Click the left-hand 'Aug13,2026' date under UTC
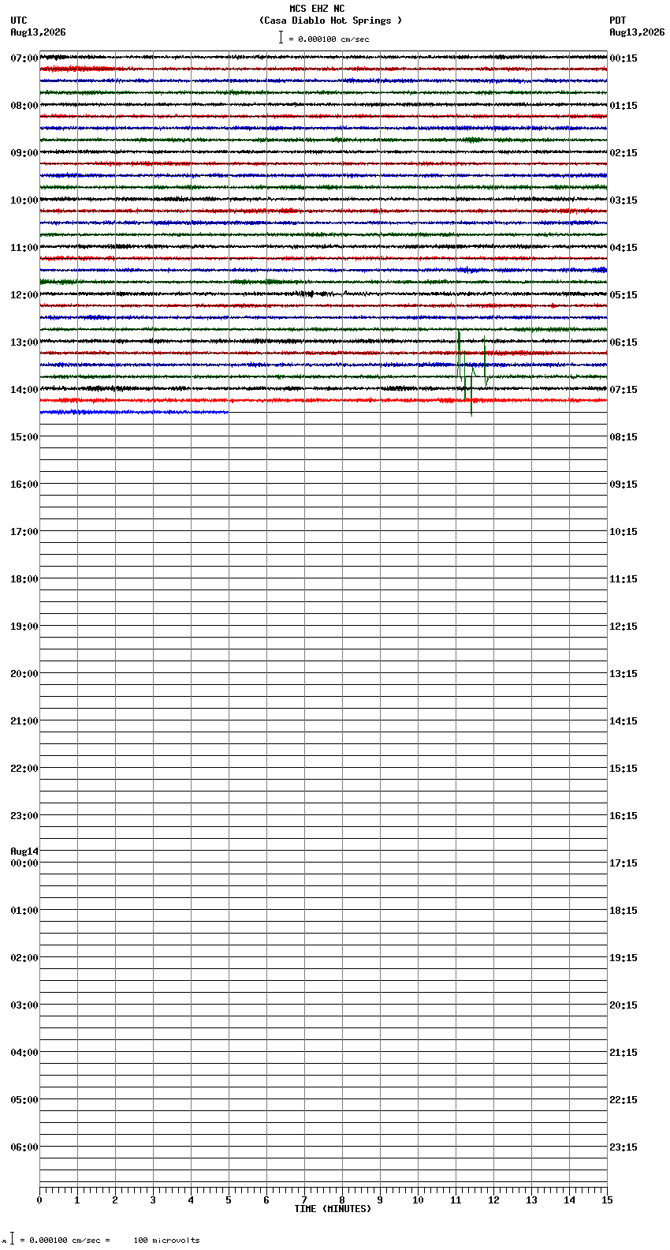Viewport: 670px width, 1250px height. (38, 32)
